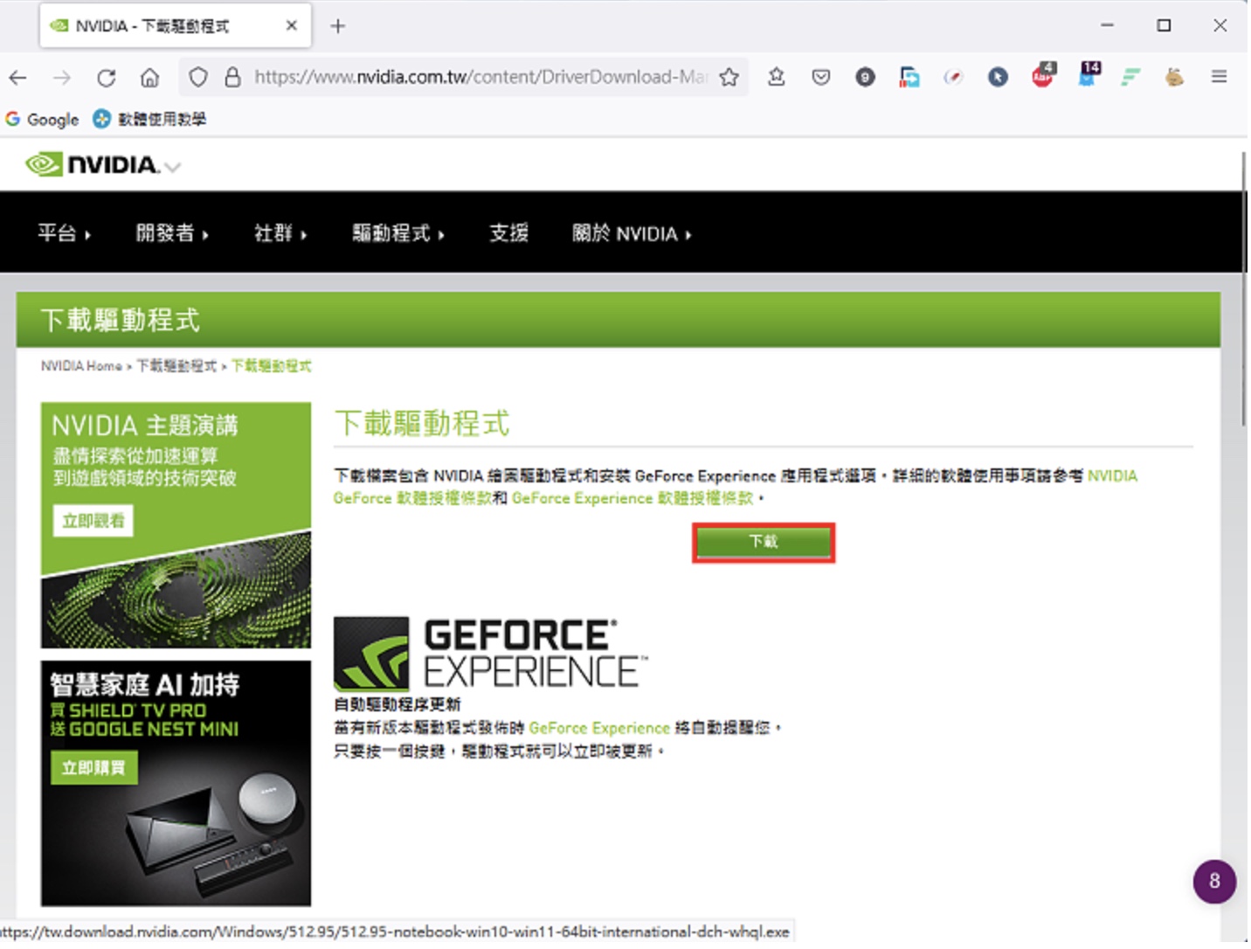
Task: Click the 立即觀看 button
Action: pyautogui.click(x=93, y=521)
